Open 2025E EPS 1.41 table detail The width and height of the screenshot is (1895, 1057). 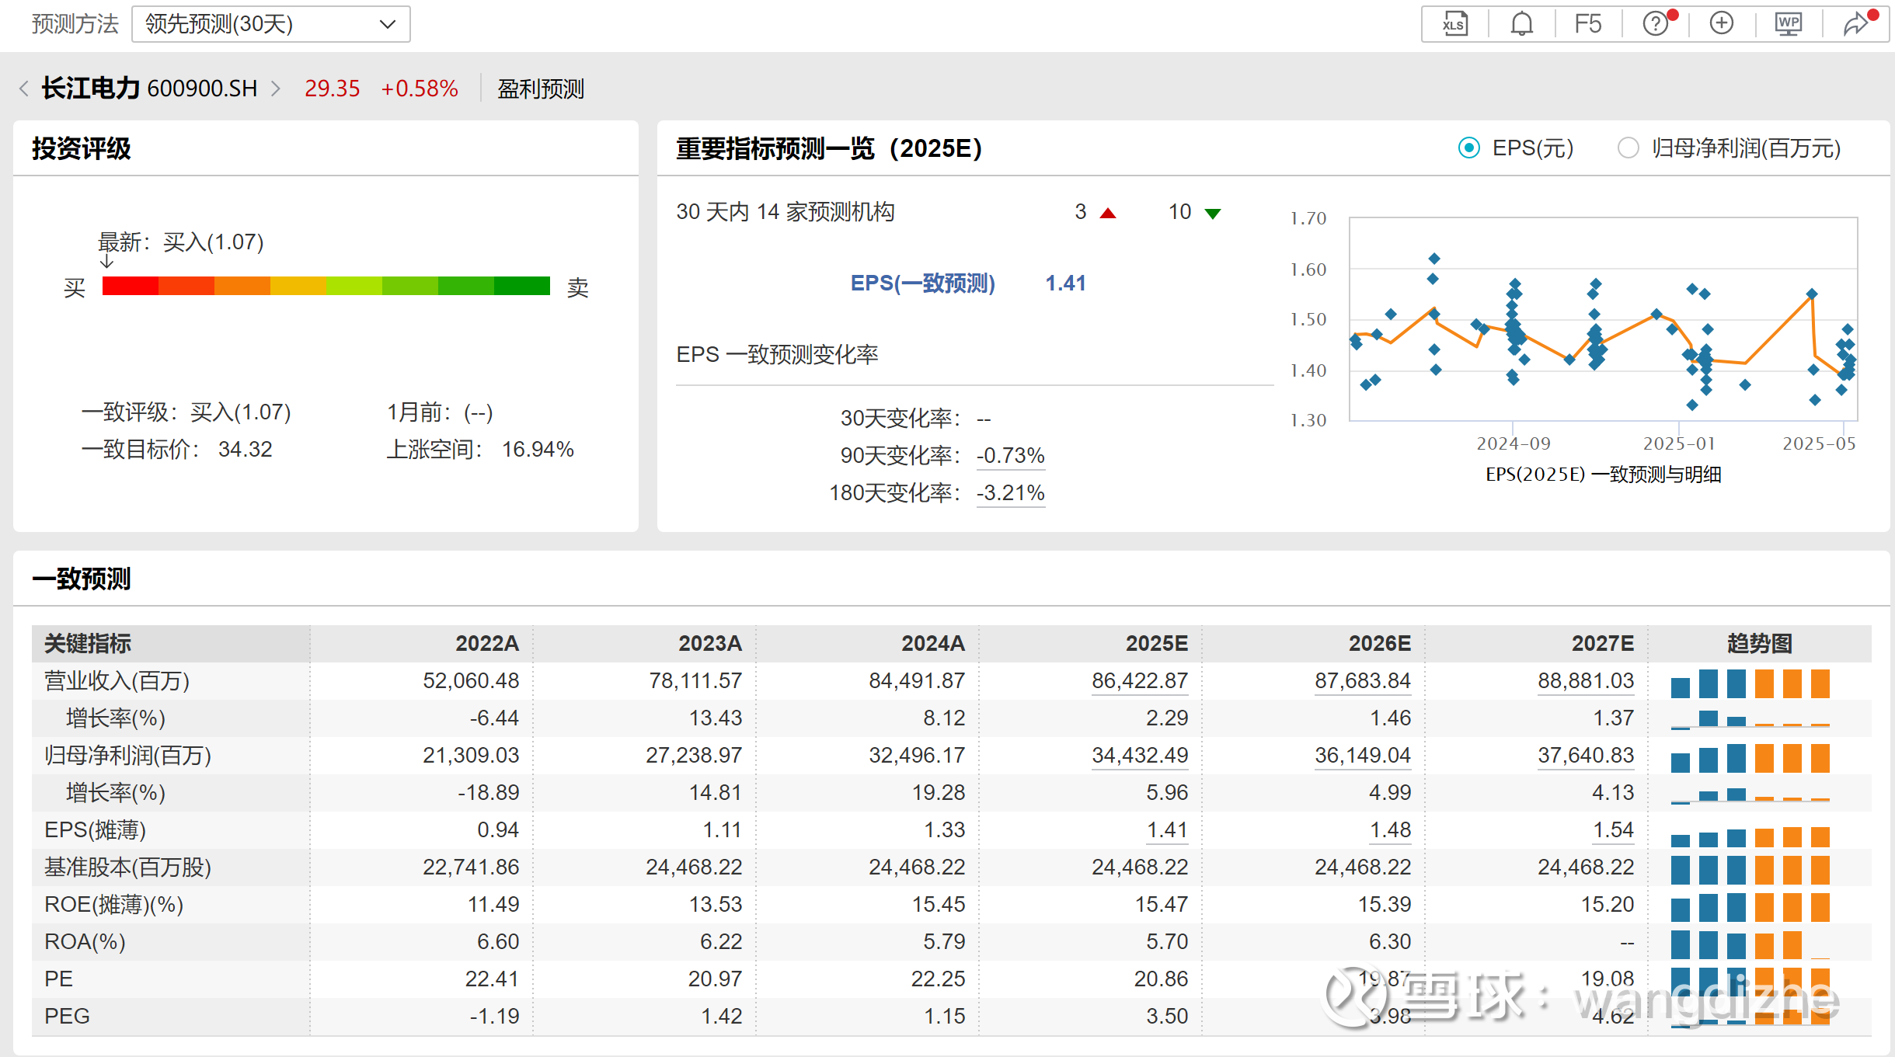pyautogui.click(x=1167, y=829)
